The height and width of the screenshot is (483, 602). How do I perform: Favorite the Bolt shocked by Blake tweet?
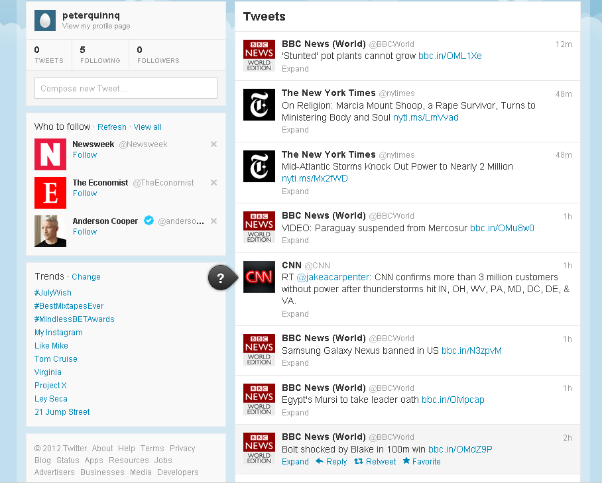(x=422, y=462)
